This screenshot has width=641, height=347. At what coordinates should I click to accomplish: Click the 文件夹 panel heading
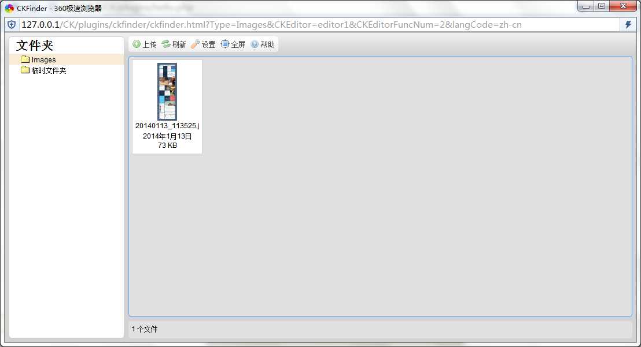tap(35, 45)
